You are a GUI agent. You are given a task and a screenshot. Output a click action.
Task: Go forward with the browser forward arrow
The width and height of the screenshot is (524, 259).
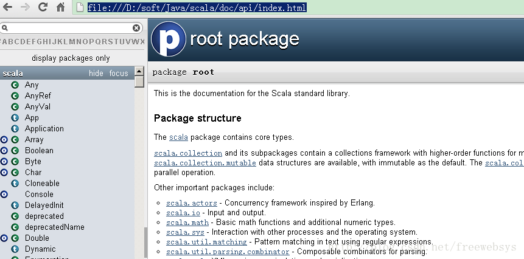click(25, 7)
